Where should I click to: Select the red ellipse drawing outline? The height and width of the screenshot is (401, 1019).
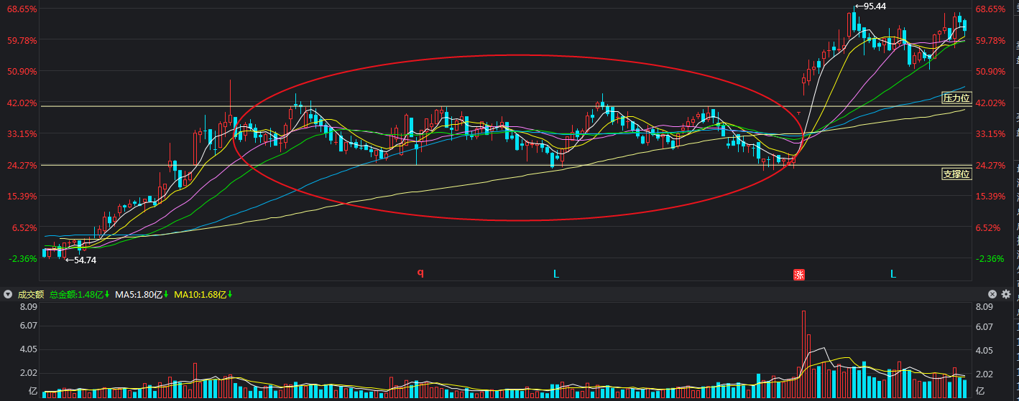pos(517,55)
